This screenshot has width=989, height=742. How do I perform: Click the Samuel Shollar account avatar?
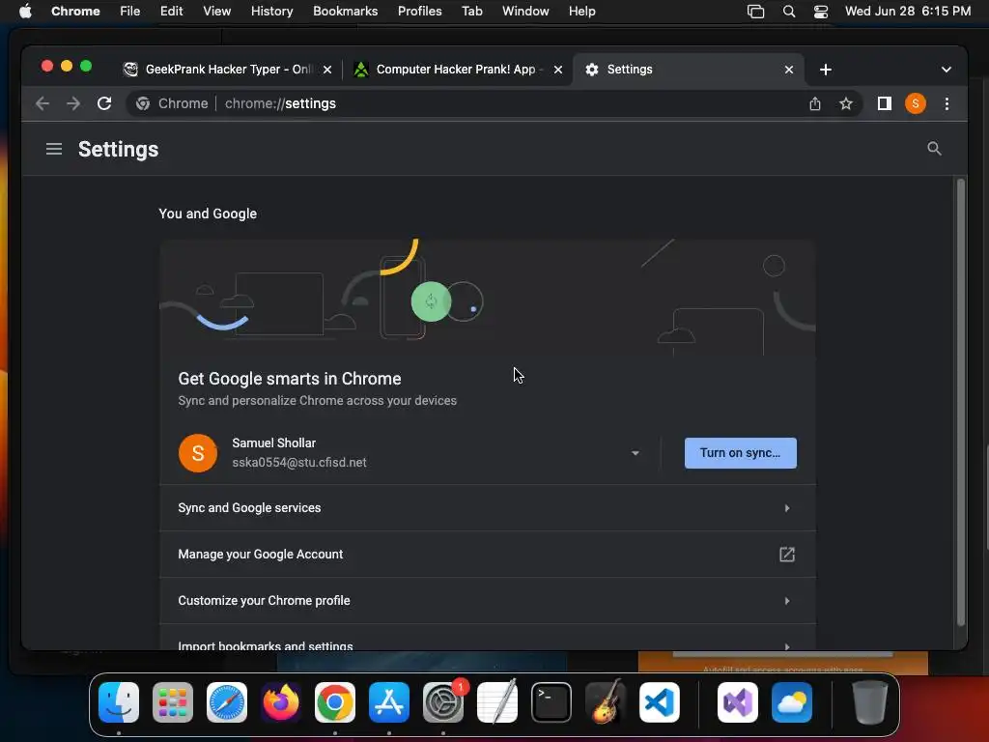coord(197,453)
